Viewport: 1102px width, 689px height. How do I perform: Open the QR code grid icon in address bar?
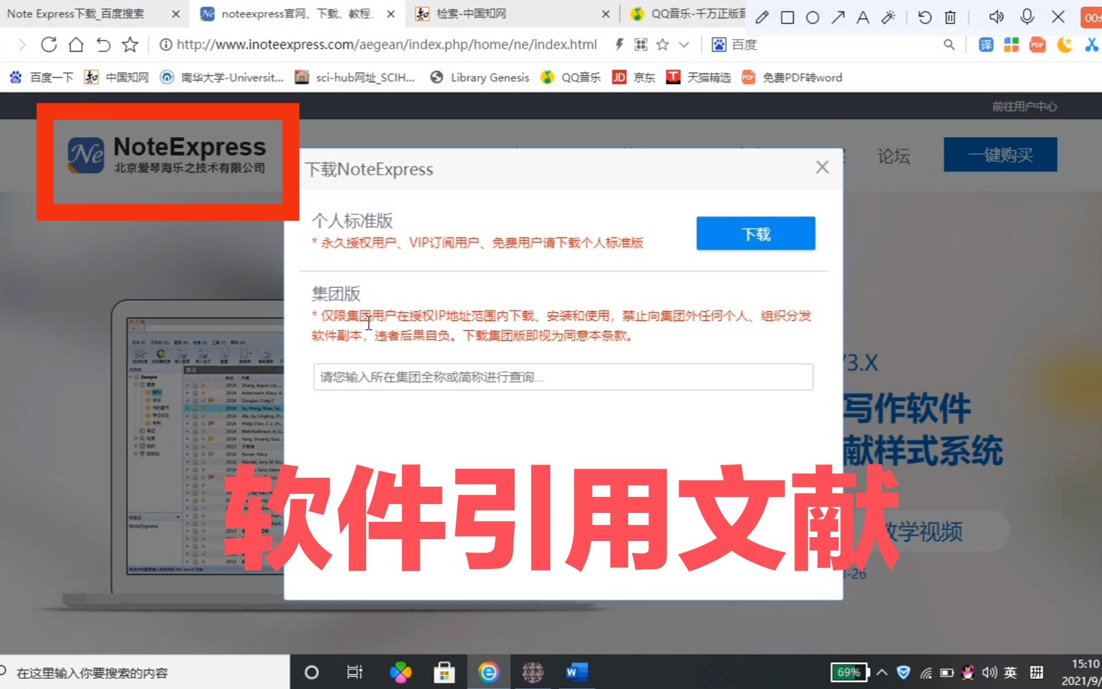641,44
